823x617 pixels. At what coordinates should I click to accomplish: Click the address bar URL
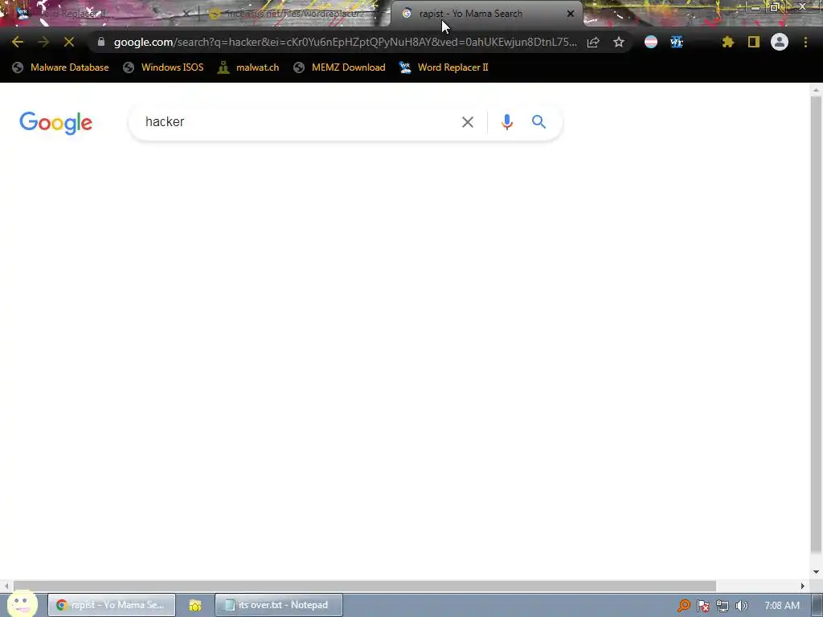[346, 42]
